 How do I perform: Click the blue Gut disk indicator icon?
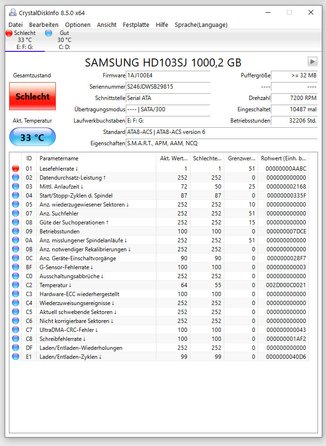click(x=49, y=33)
